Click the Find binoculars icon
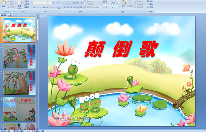 click(148, 1)
